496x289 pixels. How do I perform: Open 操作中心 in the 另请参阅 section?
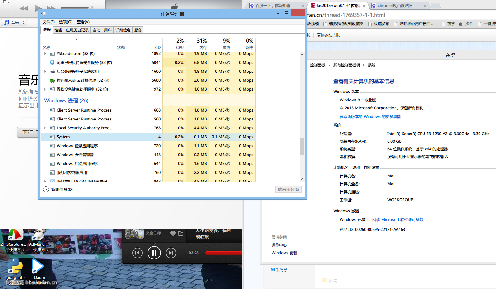coord(279,245)
